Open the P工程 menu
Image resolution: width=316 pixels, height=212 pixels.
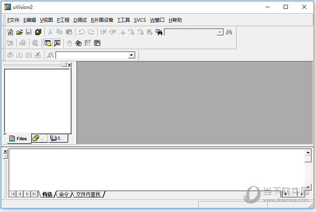63,20
